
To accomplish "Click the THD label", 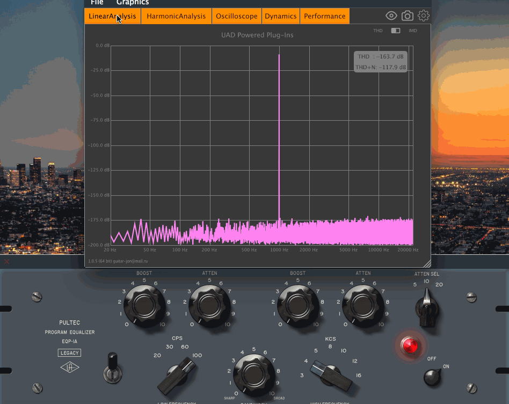I will [x=377, y=31].
